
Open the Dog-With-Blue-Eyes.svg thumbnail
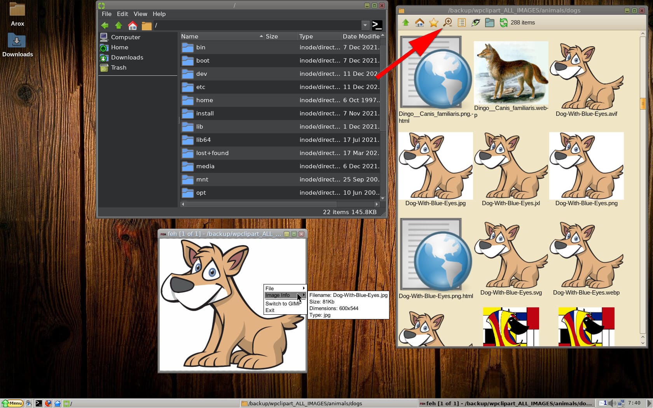511,255
